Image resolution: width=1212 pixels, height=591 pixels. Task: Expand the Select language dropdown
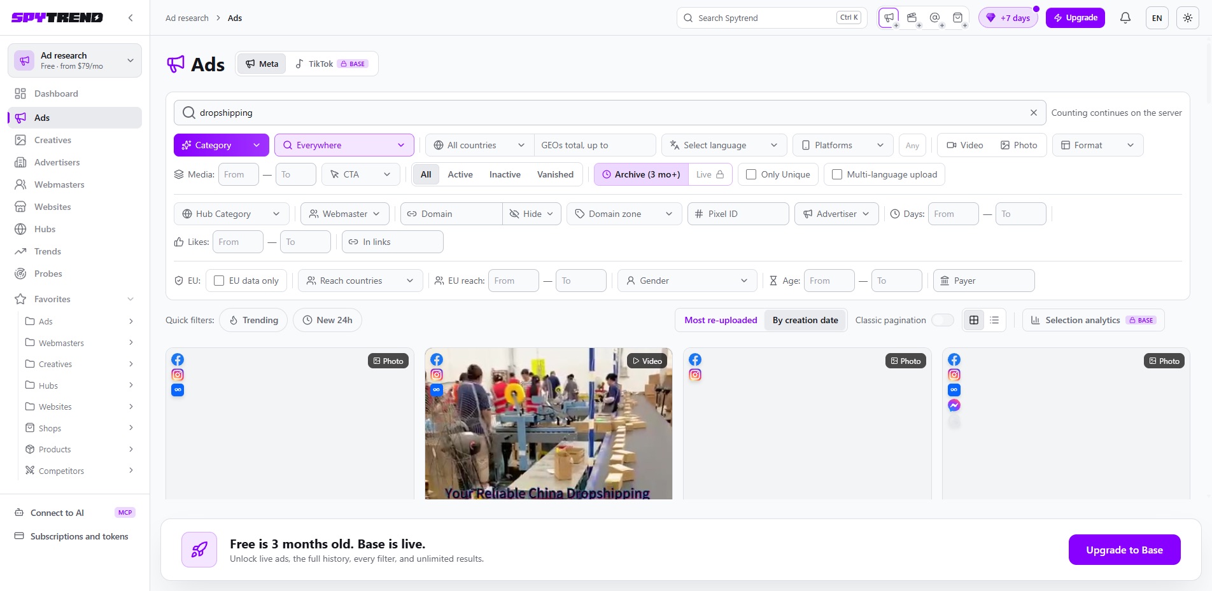[x=724, y=145]
